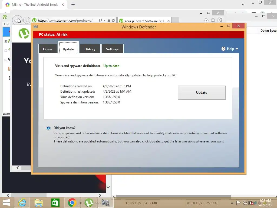Open the Windows Start button
277x208 pixels.
pyautogui.click(x=6, y=203)
